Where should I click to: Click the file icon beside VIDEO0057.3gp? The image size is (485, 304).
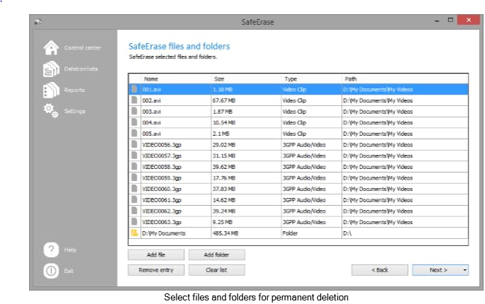point(134,156)
